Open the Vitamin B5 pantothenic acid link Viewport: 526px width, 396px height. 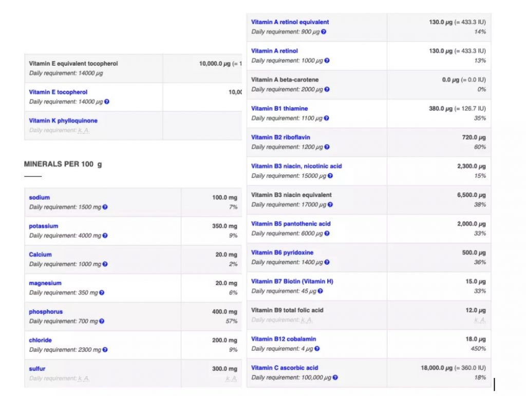(x=291, y=224)
